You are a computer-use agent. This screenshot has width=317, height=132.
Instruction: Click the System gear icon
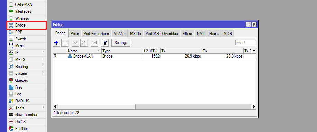tap(11, 73)
